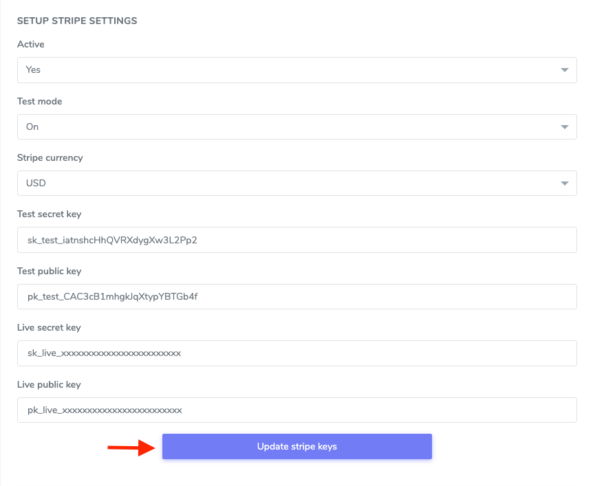This screenshot has width=593, height=486.
Task: Open the Active dropdown
Action: [x=296, y=69]
